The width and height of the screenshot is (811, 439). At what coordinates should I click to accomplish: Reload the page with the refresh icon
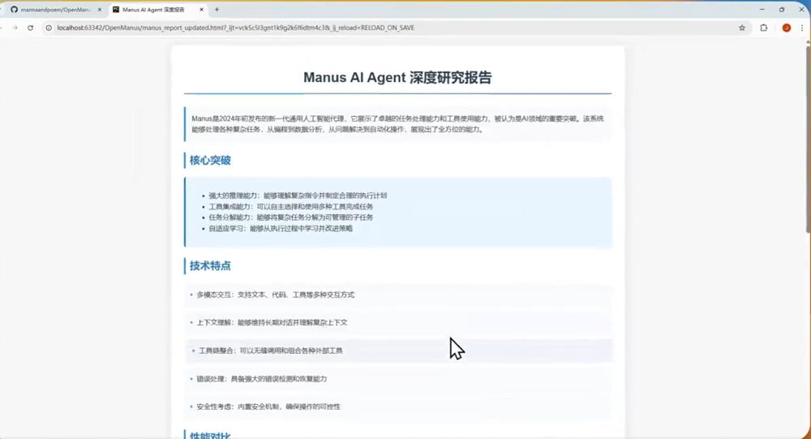click(31, 28)
